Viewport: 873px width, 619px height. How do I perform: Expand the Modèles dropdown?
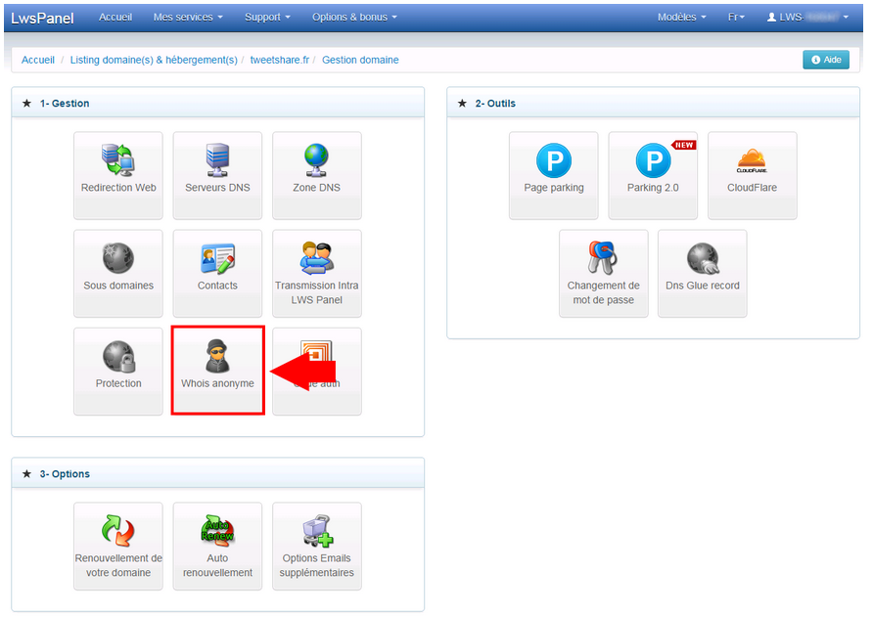(x=681, y=18)
